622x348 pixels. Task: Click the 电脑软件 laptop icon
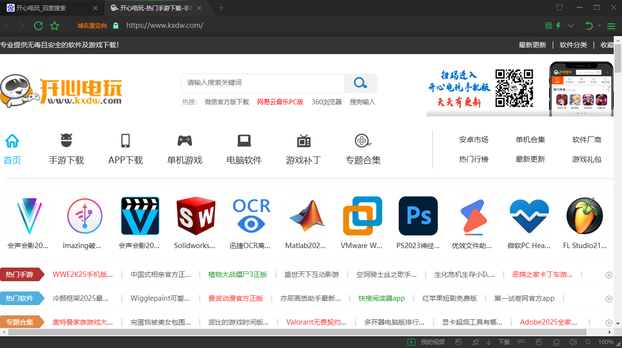tap(244, 141)
